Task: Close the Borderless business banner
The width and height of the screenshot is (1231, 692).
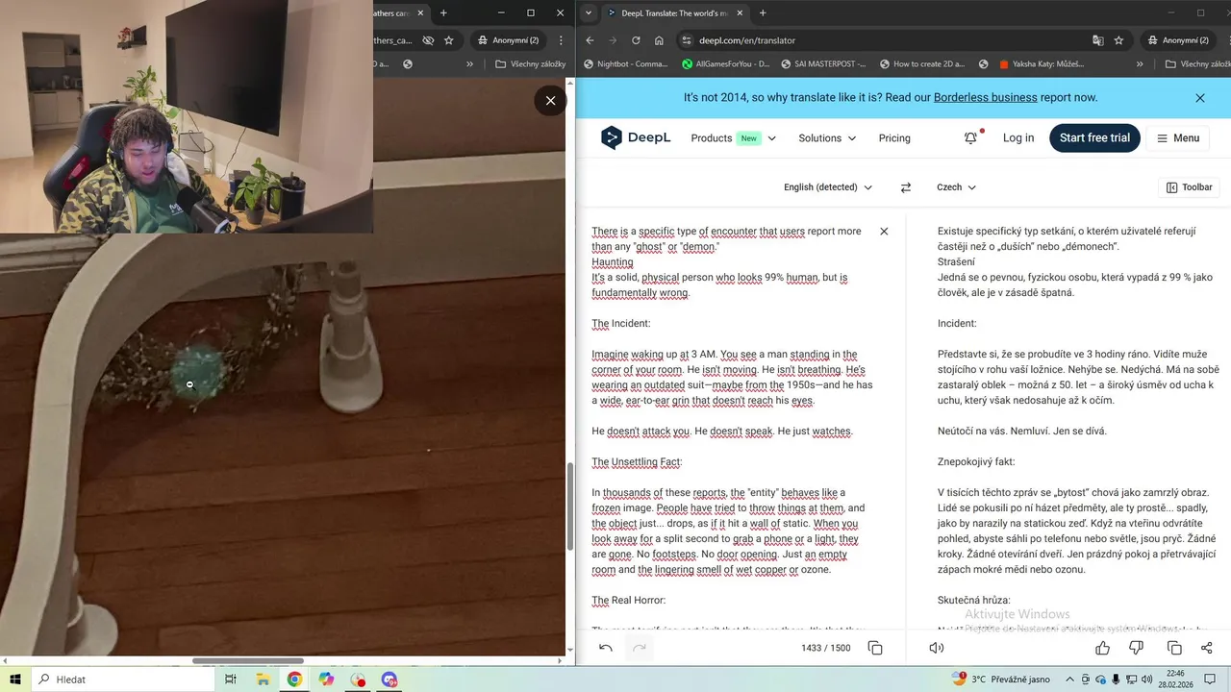Action: coord(1200,98)
